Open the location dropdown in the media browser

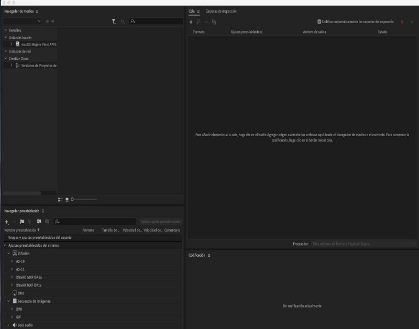22,21
